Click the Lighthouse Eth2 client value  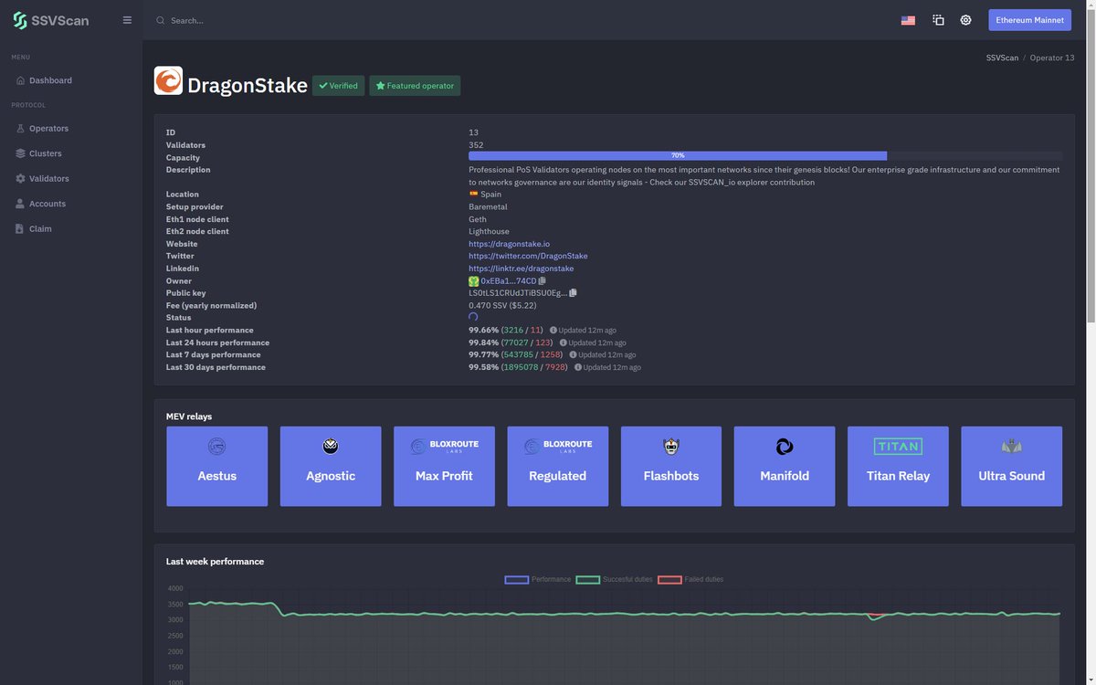(x=490, y=232)
